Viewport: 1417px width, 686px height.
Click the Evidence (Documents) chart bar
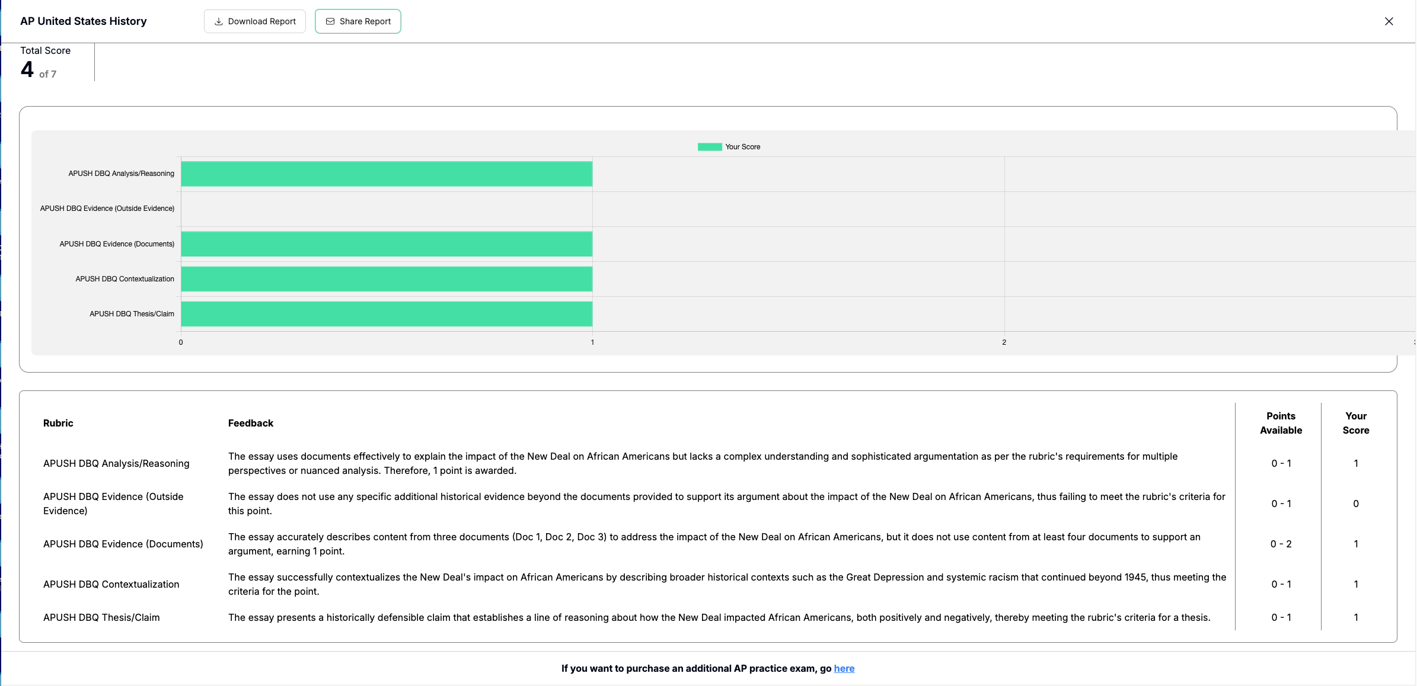387,244
